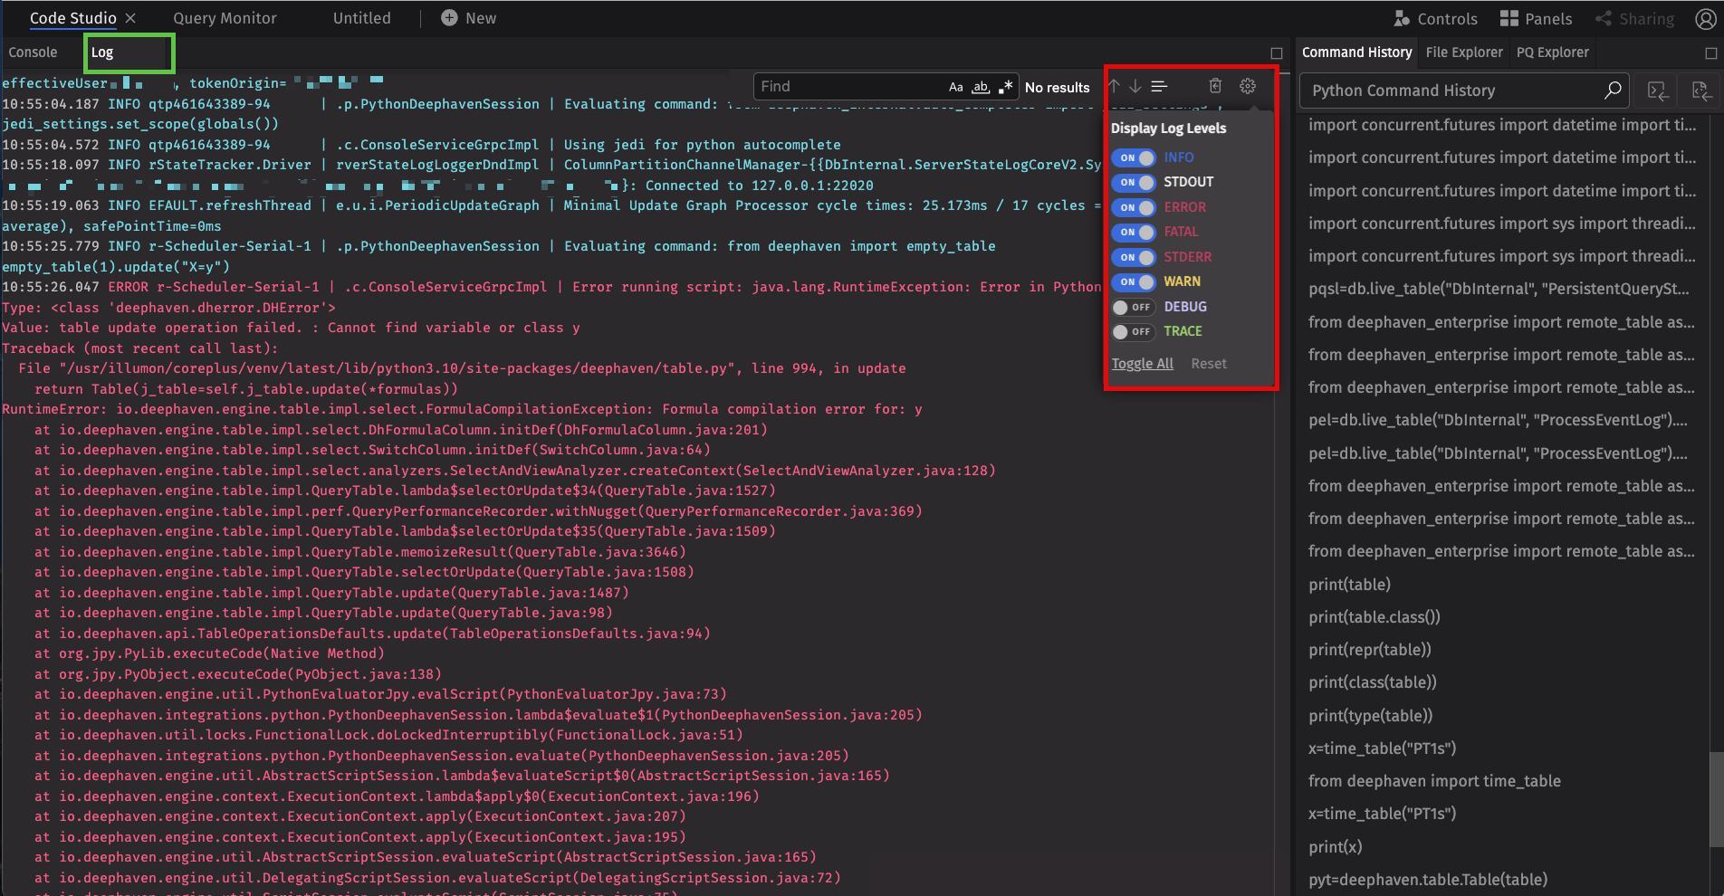Disable the ERROR log level toggle
This screenshot has height=896, width=1724.
(1134, 207)
